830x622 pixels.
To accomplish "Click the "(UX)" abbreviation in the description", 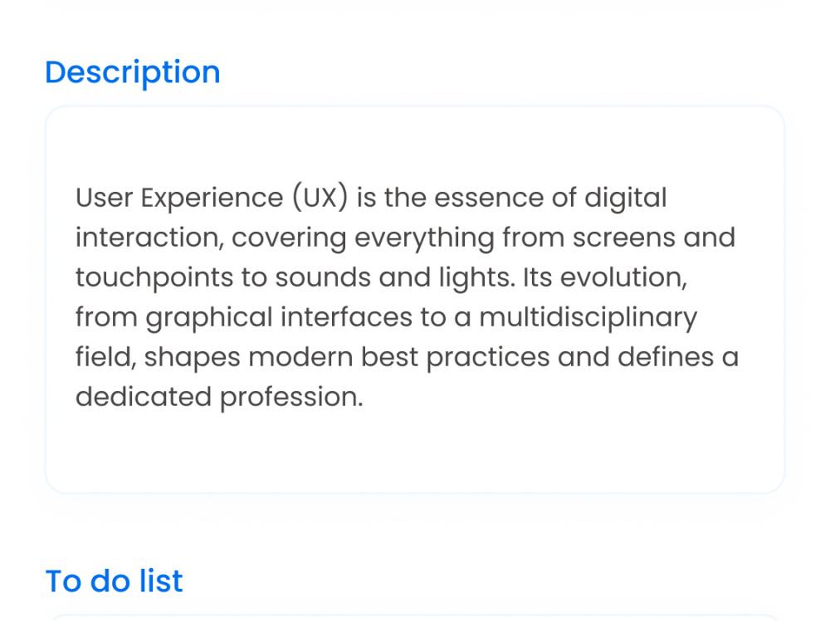I will [x=320, y=198].
